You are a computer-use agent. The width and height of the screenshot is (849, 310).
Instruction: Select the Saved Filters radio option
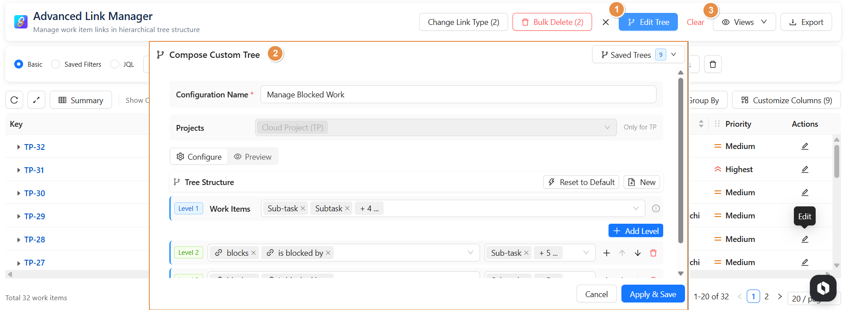point(56,64)
